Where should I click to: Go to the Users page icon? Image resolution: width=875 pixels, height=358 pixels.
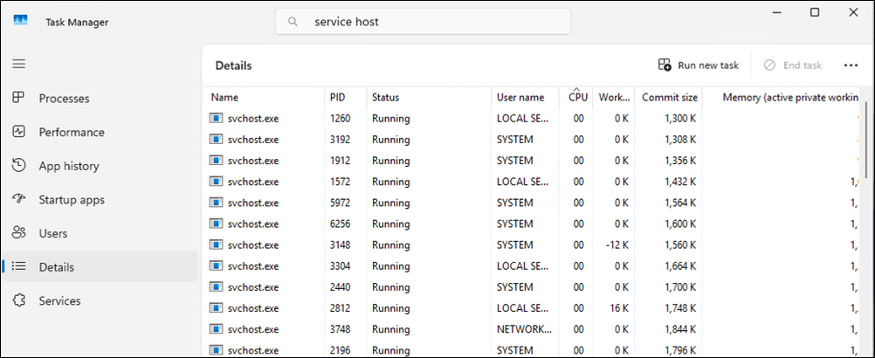click(x=19, y=233)
